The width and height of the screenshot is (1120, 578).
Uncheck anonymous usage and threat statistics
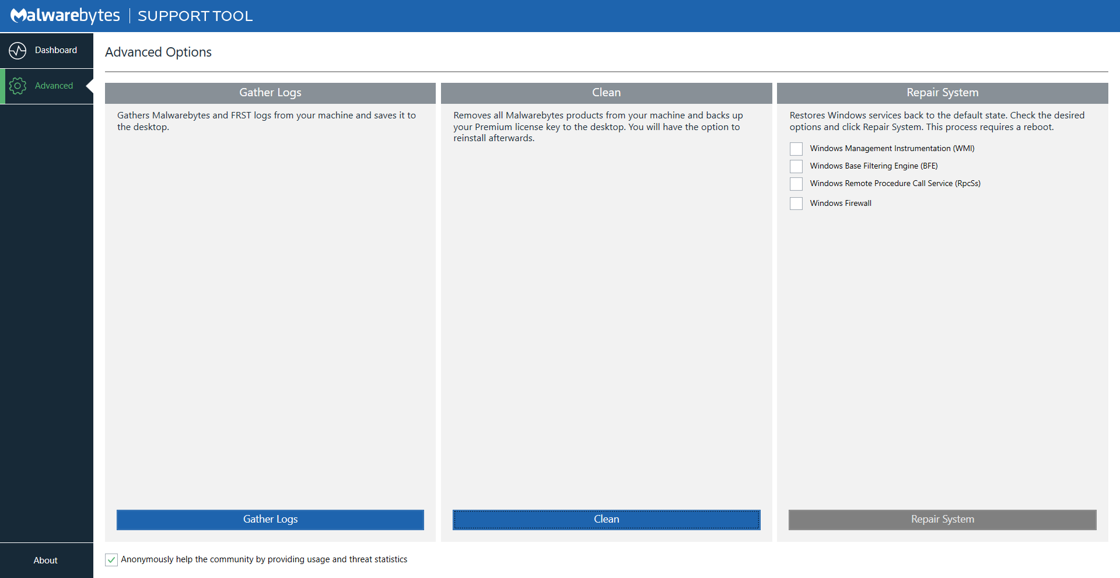click(x=111, y=560)
